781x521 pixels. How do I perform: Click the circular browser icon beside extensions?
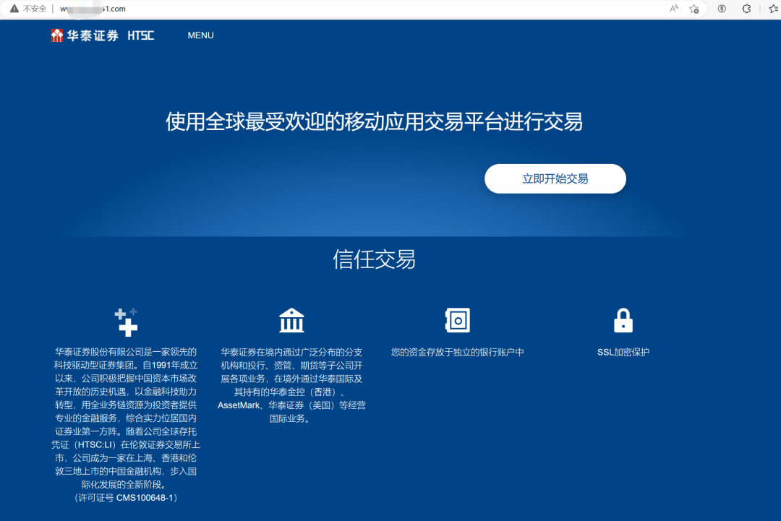tap(722, 9)
